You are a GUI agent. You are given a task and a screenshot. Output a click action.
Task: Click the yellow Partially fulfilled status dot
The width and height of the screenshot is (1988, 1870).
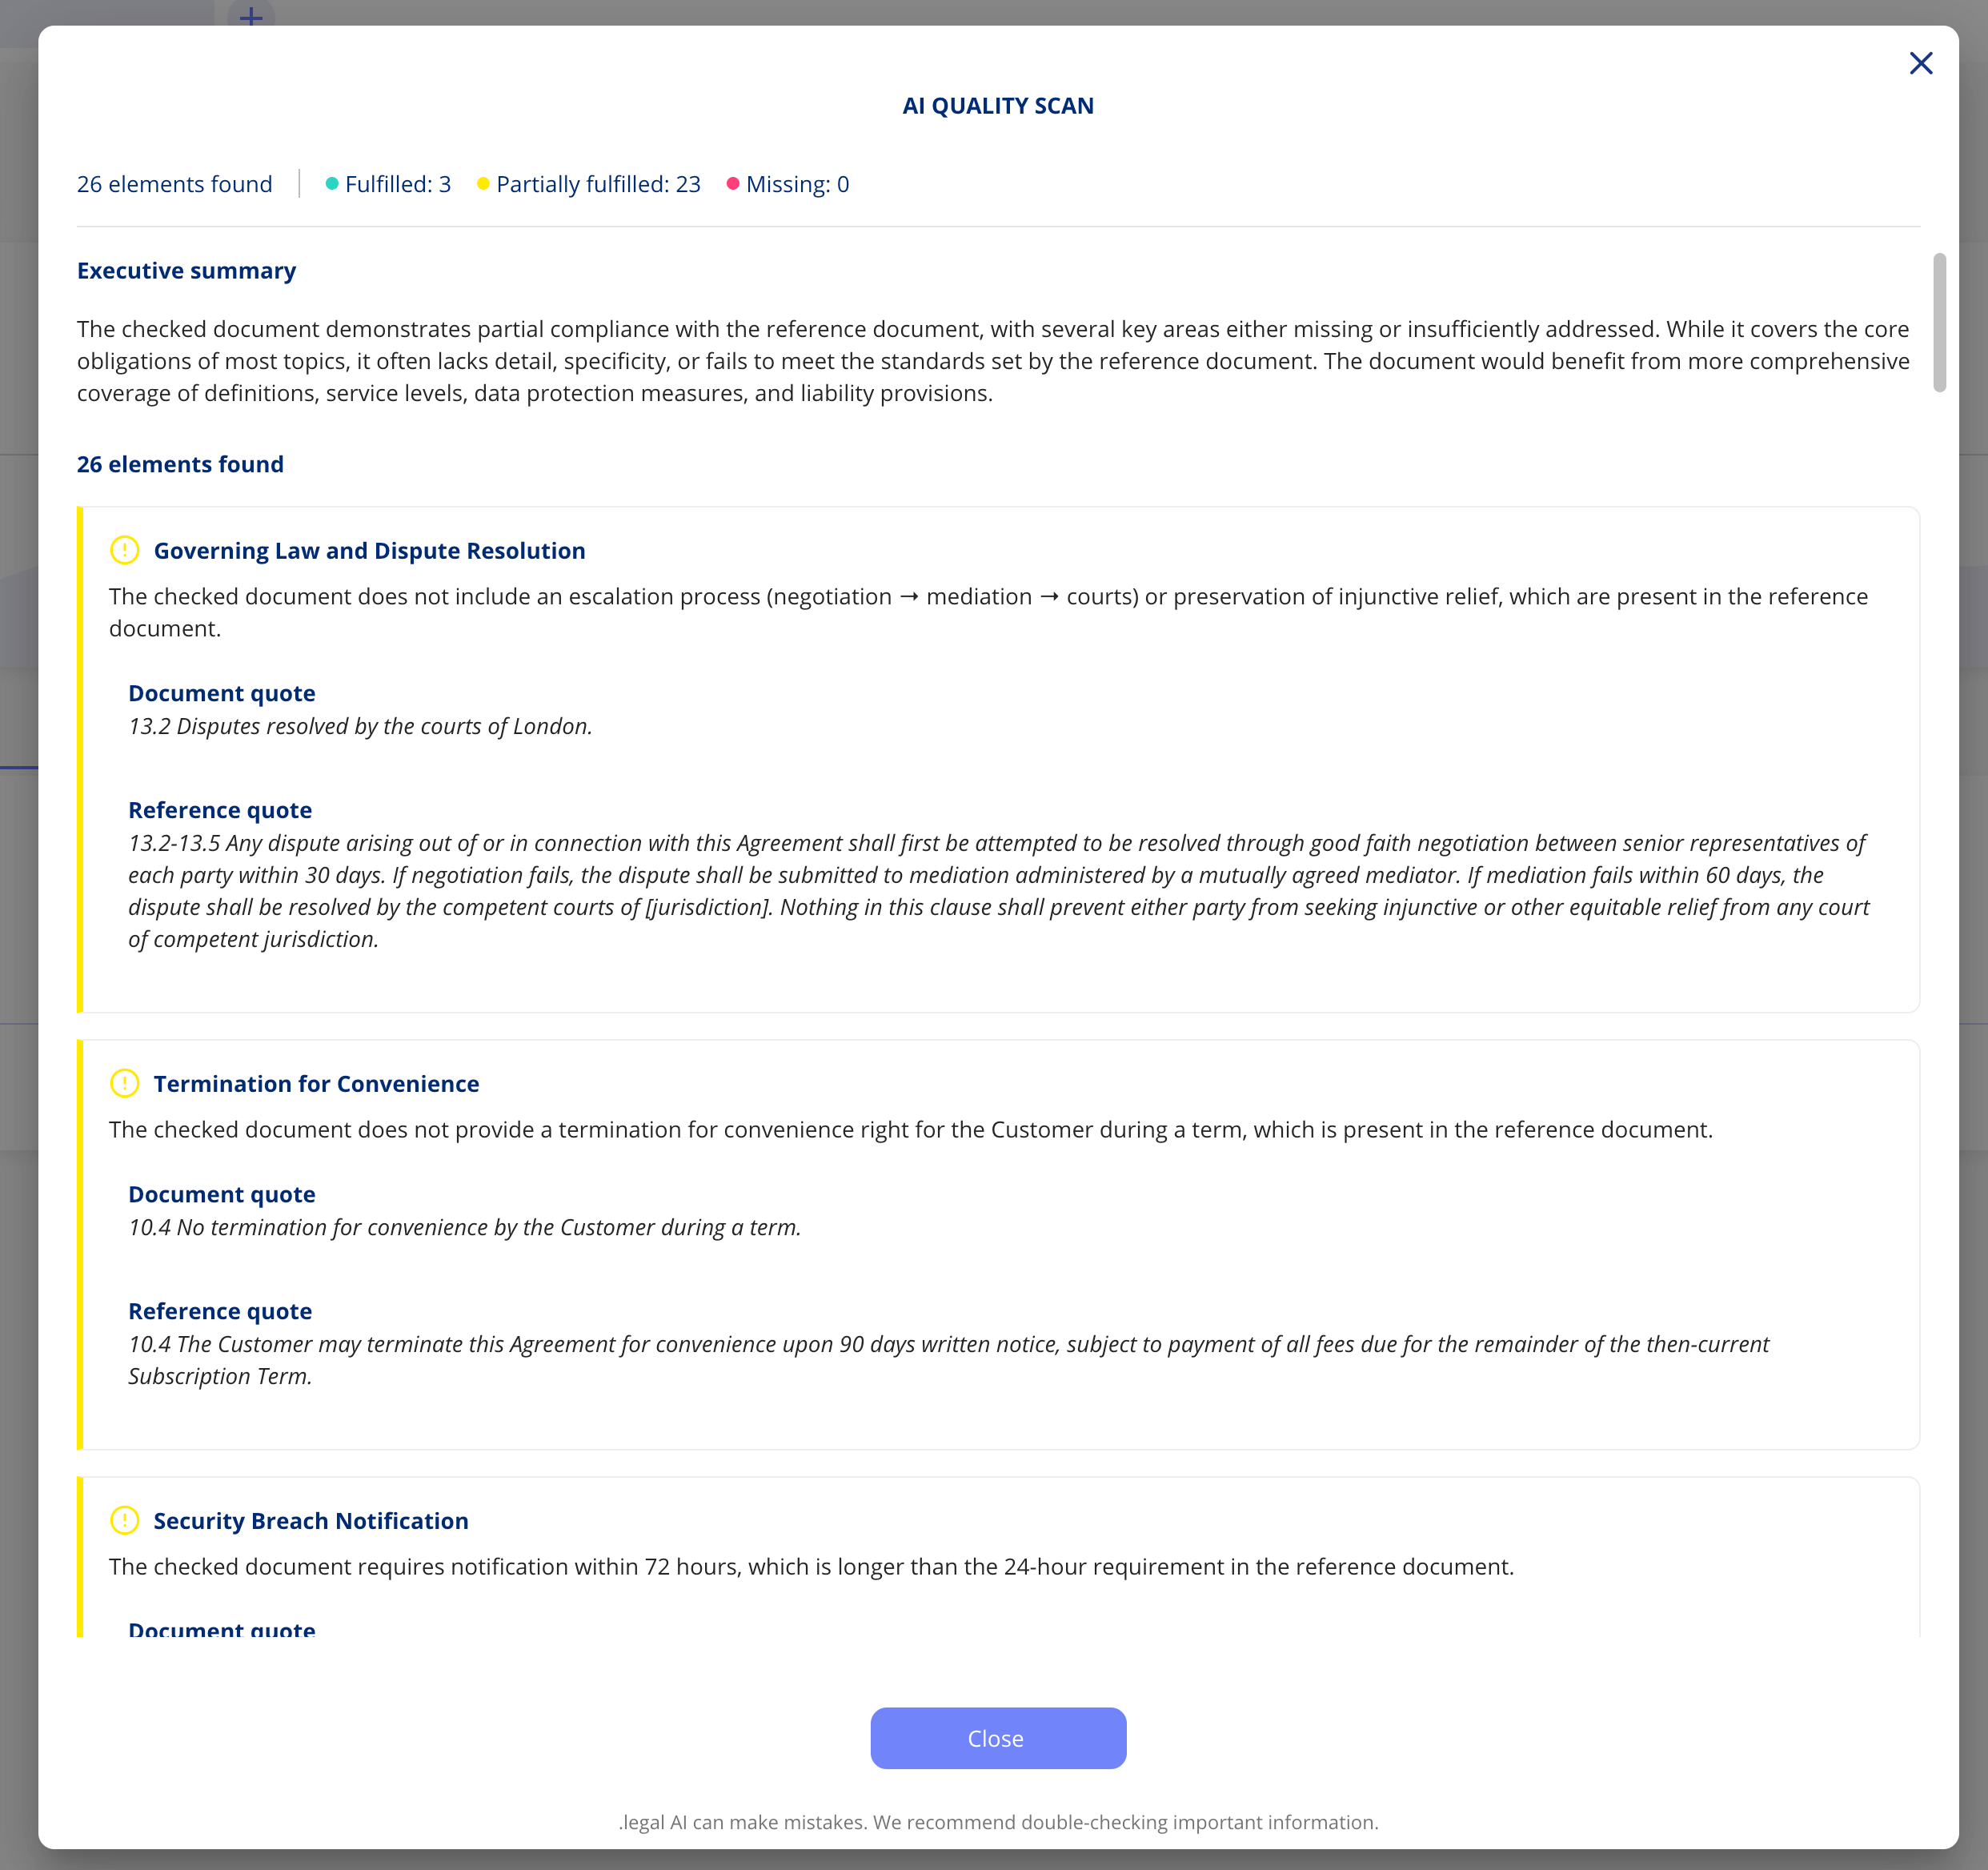tap(483, 184)
